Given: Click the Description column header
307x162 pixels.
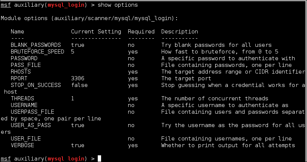Looking at the screenshot, I should 180,32.
